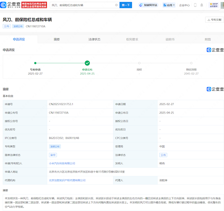Select agent name 苗乾坤
This screenshot has width=224, height=211.
coord(163,180)
